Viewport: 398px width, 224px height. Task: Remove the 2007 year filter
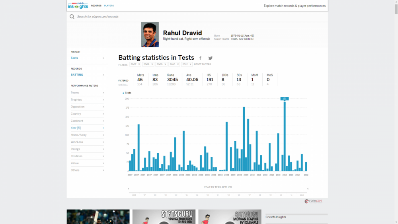(139, 64)
